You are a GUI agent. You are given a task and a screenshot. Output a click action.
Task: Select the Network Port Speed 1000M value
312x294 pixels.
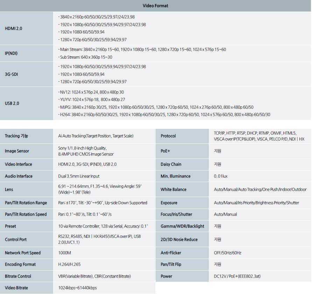click(x=64, y=253)
